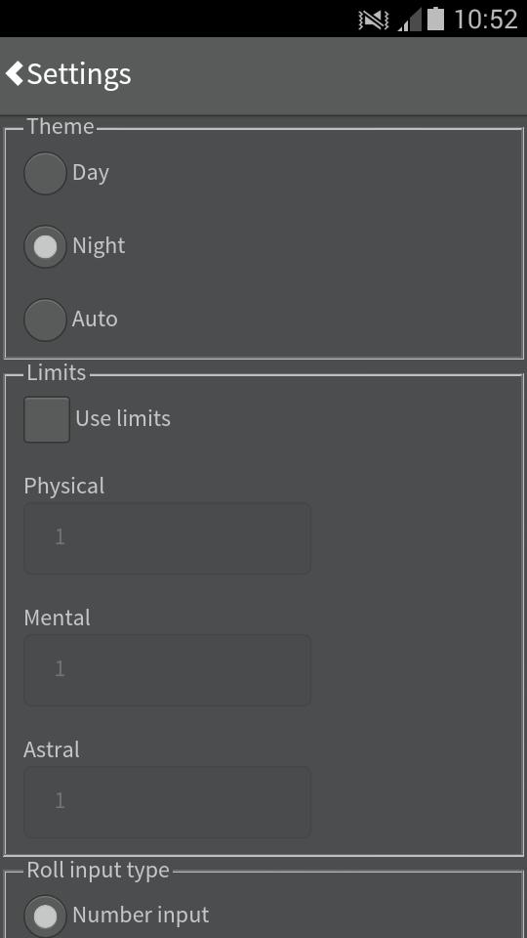Image resolution: width=527 pixels, height=938 pixels.
Task: Tap the Use limits label
Action: click(123, 419)
